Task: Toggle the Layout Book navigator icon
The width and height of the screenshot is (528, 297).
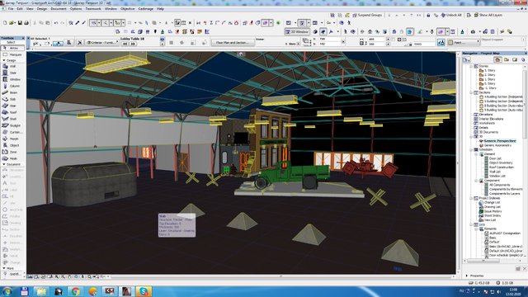Action: [x=515, y=59]
